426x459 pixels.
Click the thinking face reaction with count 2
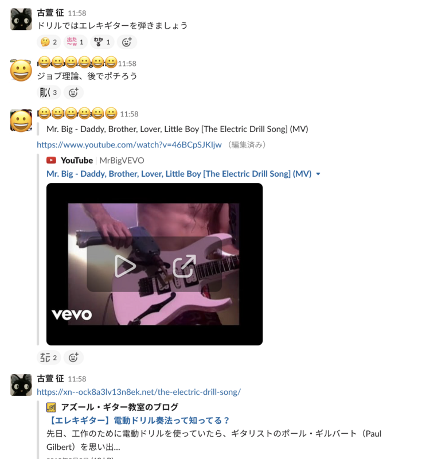49,42
